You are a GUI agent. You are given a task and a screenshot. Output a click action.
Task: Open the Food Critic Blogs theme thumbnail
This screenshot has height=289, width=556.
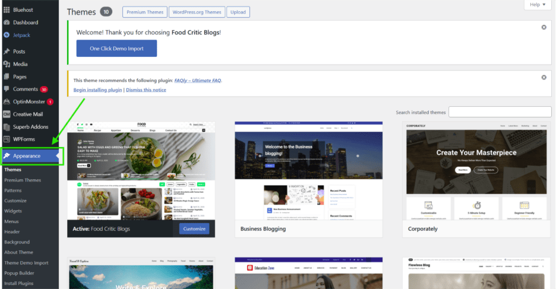[x=141, y=171]
